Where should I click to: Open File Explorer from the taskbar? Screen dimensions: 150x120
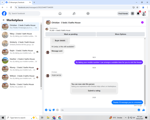[x=48, y=118]
